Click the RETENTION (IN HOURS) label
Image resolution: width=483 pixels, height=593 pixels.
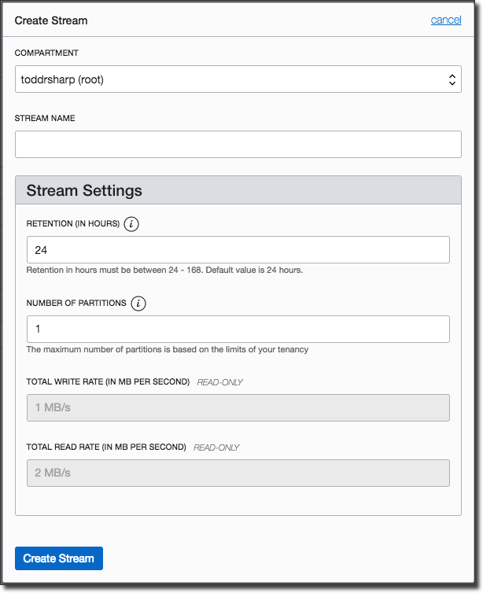tap(73, 224)
